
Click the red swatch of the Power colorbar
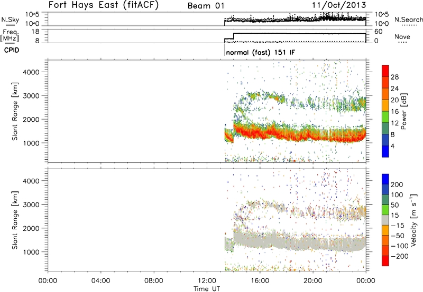385,71
